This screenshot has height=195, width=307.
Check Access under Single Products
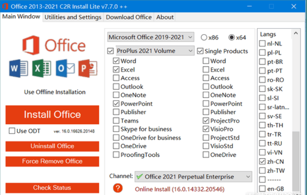coord(206,78)
